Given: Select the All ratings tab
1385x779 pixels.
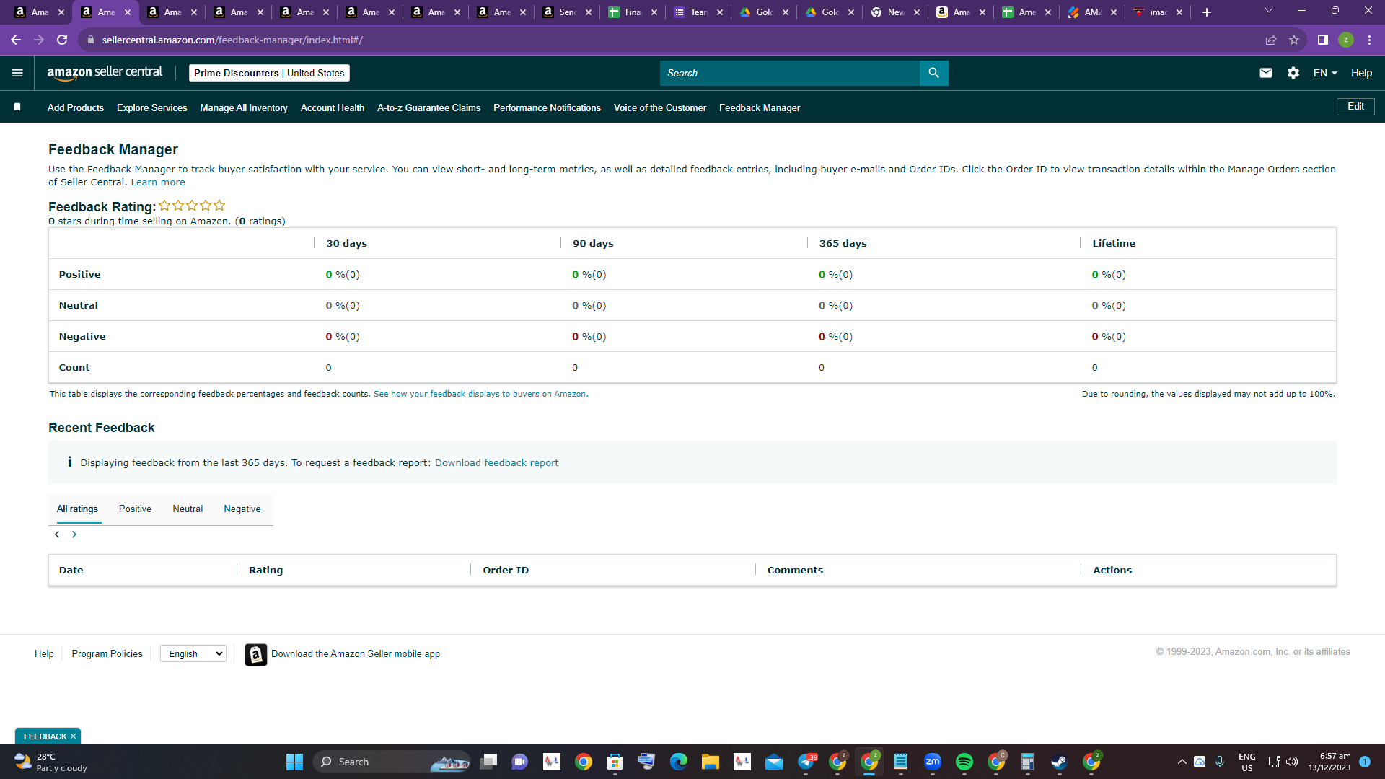Looking at the screenshot, I should click(77, 509).
